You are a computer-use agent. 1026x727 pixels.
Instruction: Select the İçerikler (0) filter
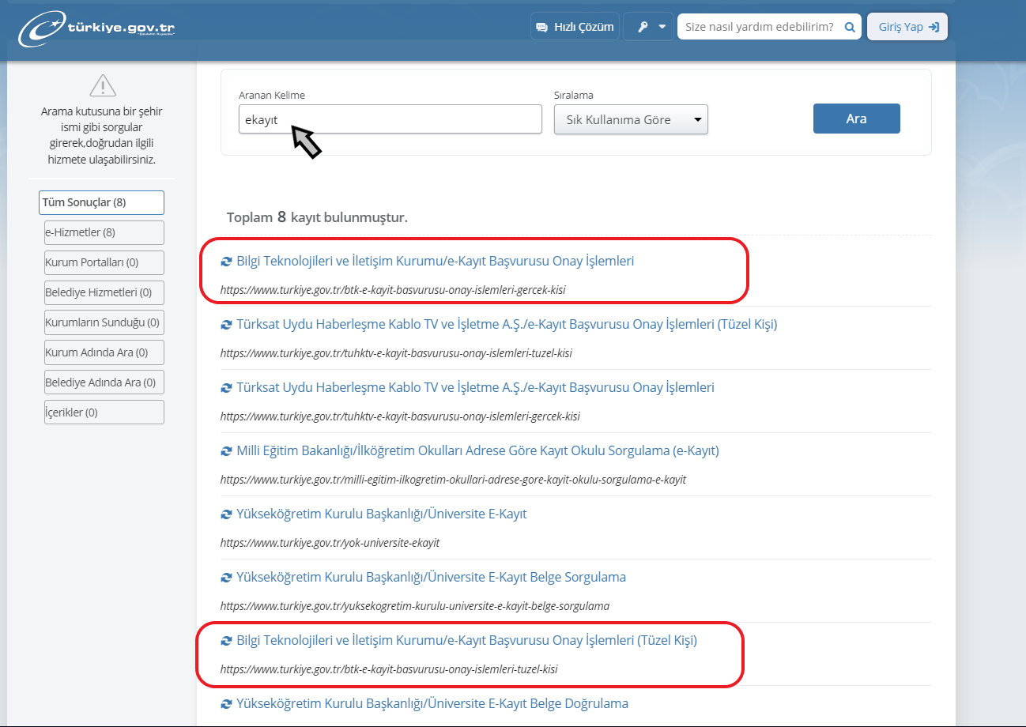[104, 412]
